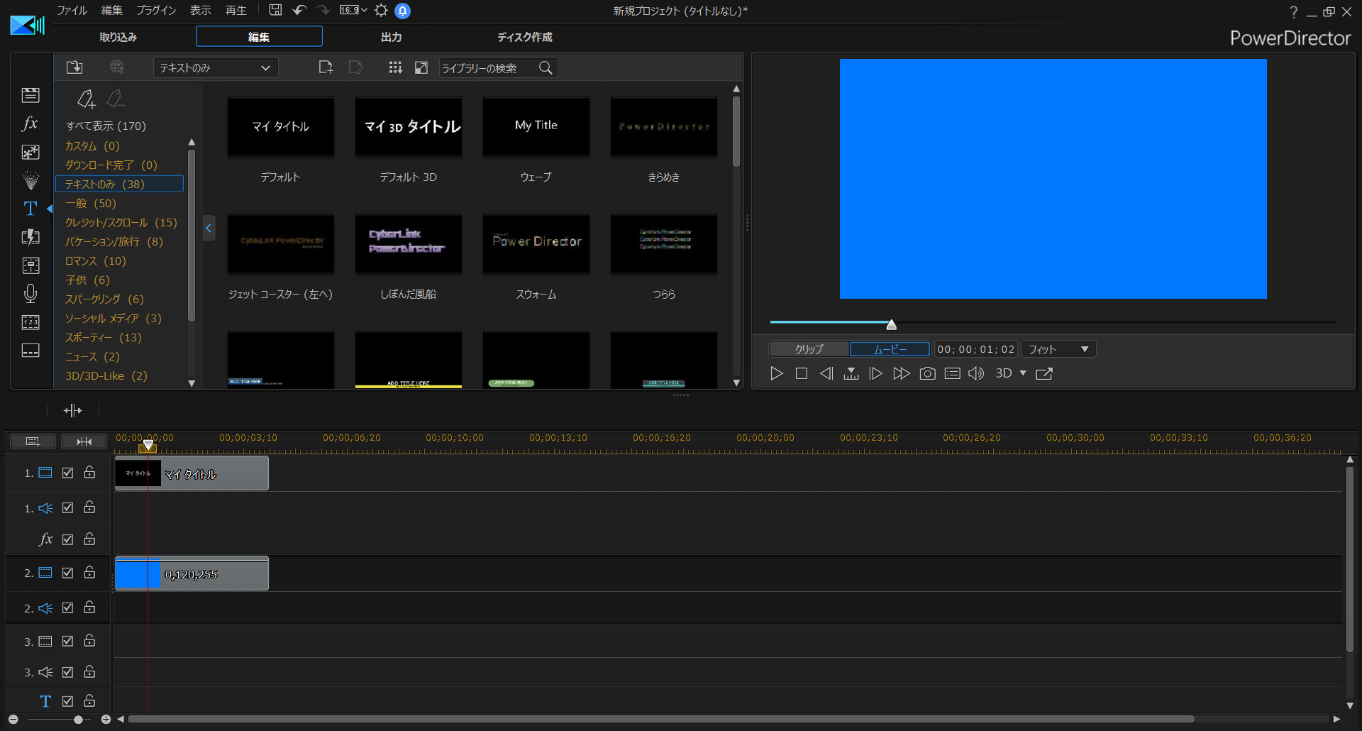Viewport: 1362px width, 731px height.
Task: Click the split clip timeline tool
Action: (73, 410)
